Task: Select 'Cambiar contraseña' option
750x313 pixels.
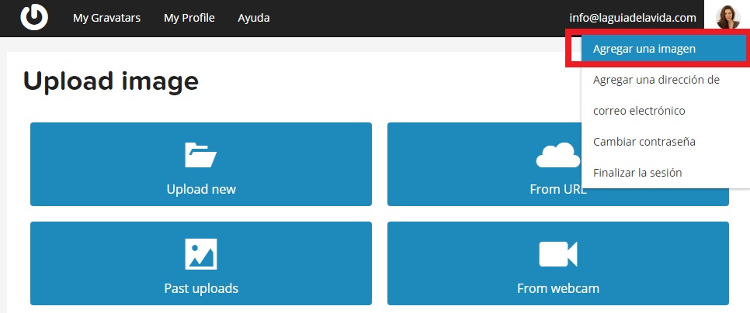Action: point(644,142)
